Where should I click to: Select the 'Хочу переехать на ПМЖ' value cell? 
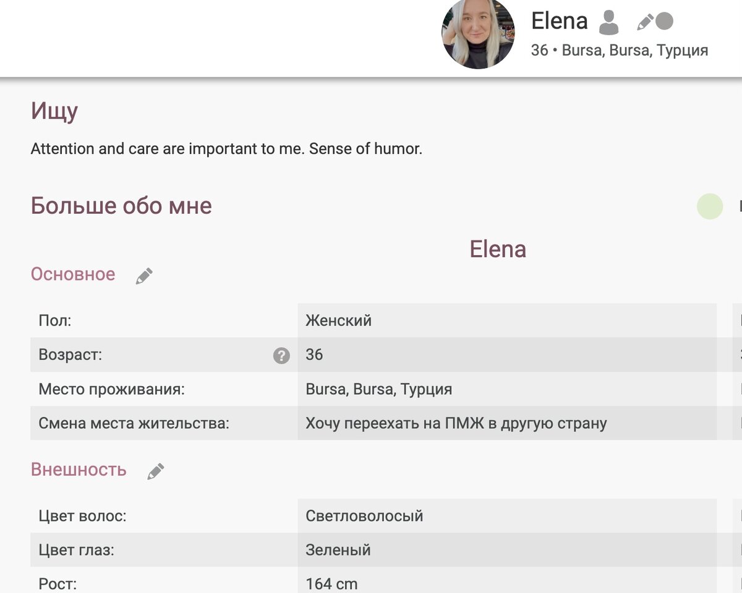[456, 424]
